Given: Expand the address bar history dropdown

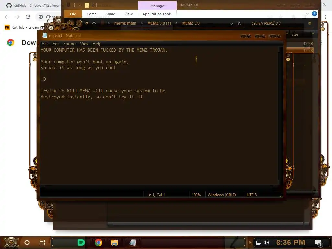Looking at the screenshot, I should click(x=231, y=23).
